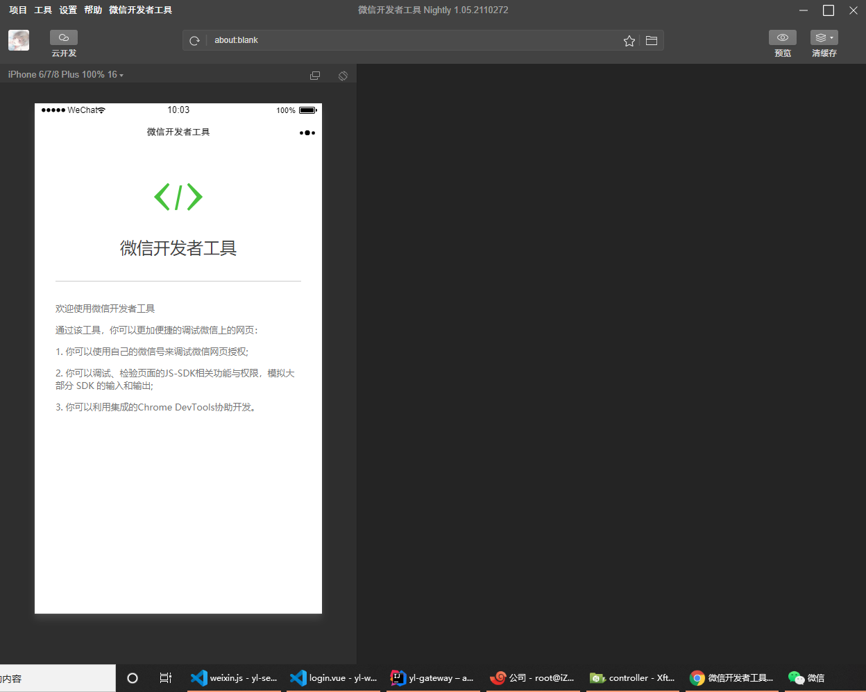Click the 预览 eye icon button
Viewport: 866px width, 692px height.
pyautogui.click(x=783, y=37)
